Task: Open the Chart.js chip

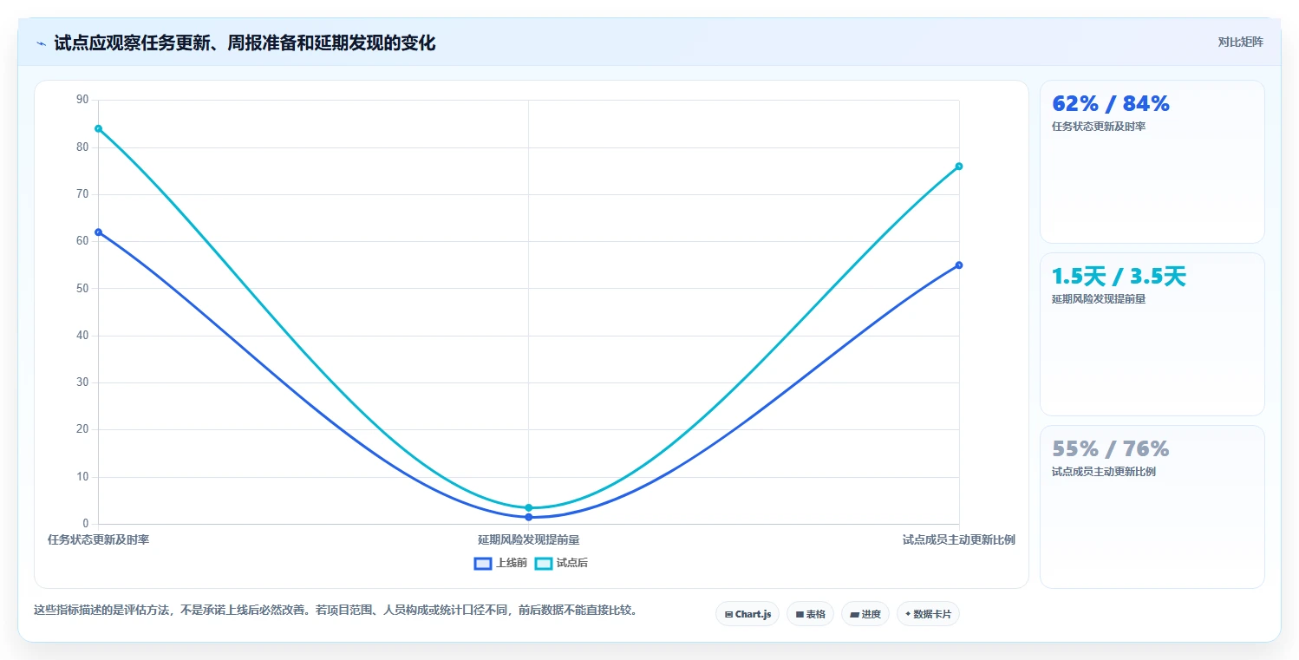Action: pos(747,614)
